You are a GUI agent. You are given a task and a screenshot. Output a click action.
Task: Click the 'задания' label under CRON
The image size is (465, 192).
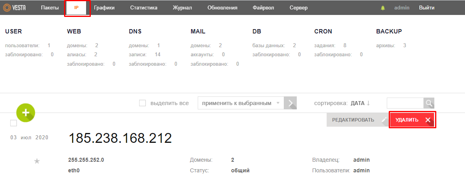(325, 46)
